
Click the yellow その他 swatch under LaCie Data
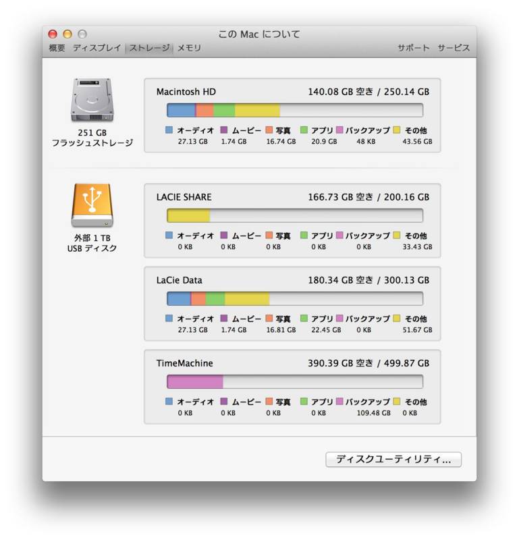click(x=396, y=318)
